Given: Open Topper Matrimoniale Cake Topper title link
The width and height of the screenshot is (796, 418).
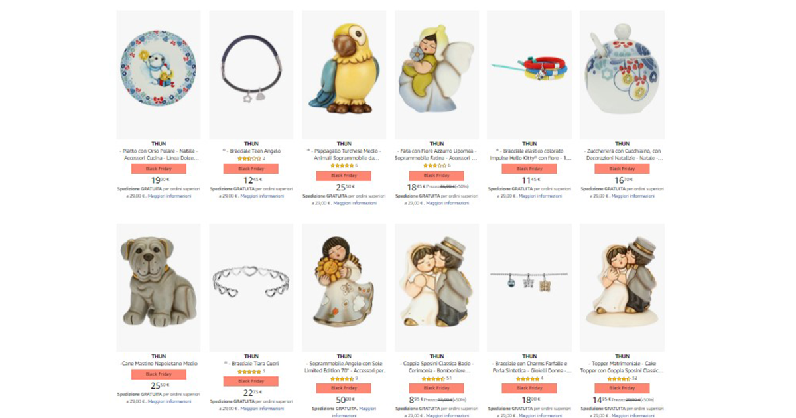Looking at the screenshot, I should (622, 367).
